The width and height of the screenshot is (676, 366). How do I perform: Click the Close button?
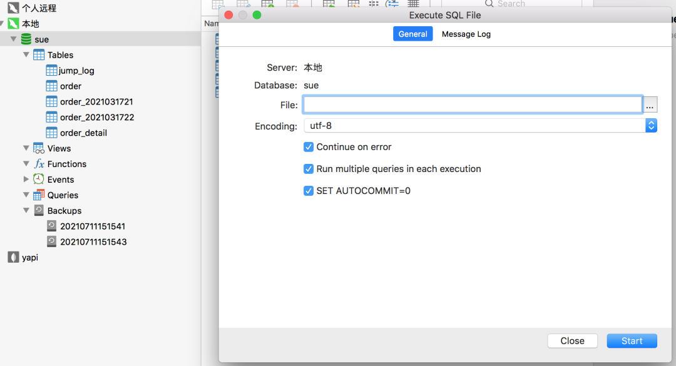tap(572, 340)
